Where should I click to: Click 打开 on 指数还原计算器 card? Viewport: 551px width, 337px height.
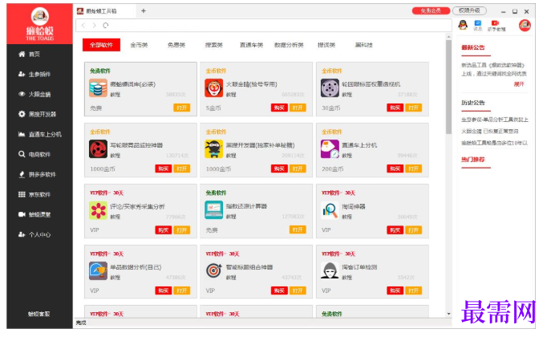pos(298,229)
